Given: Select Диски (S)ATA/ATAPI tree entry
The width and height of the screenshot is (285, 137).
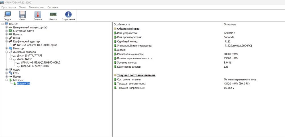Looking at the screenshot, I should click(x=29, y=55).
